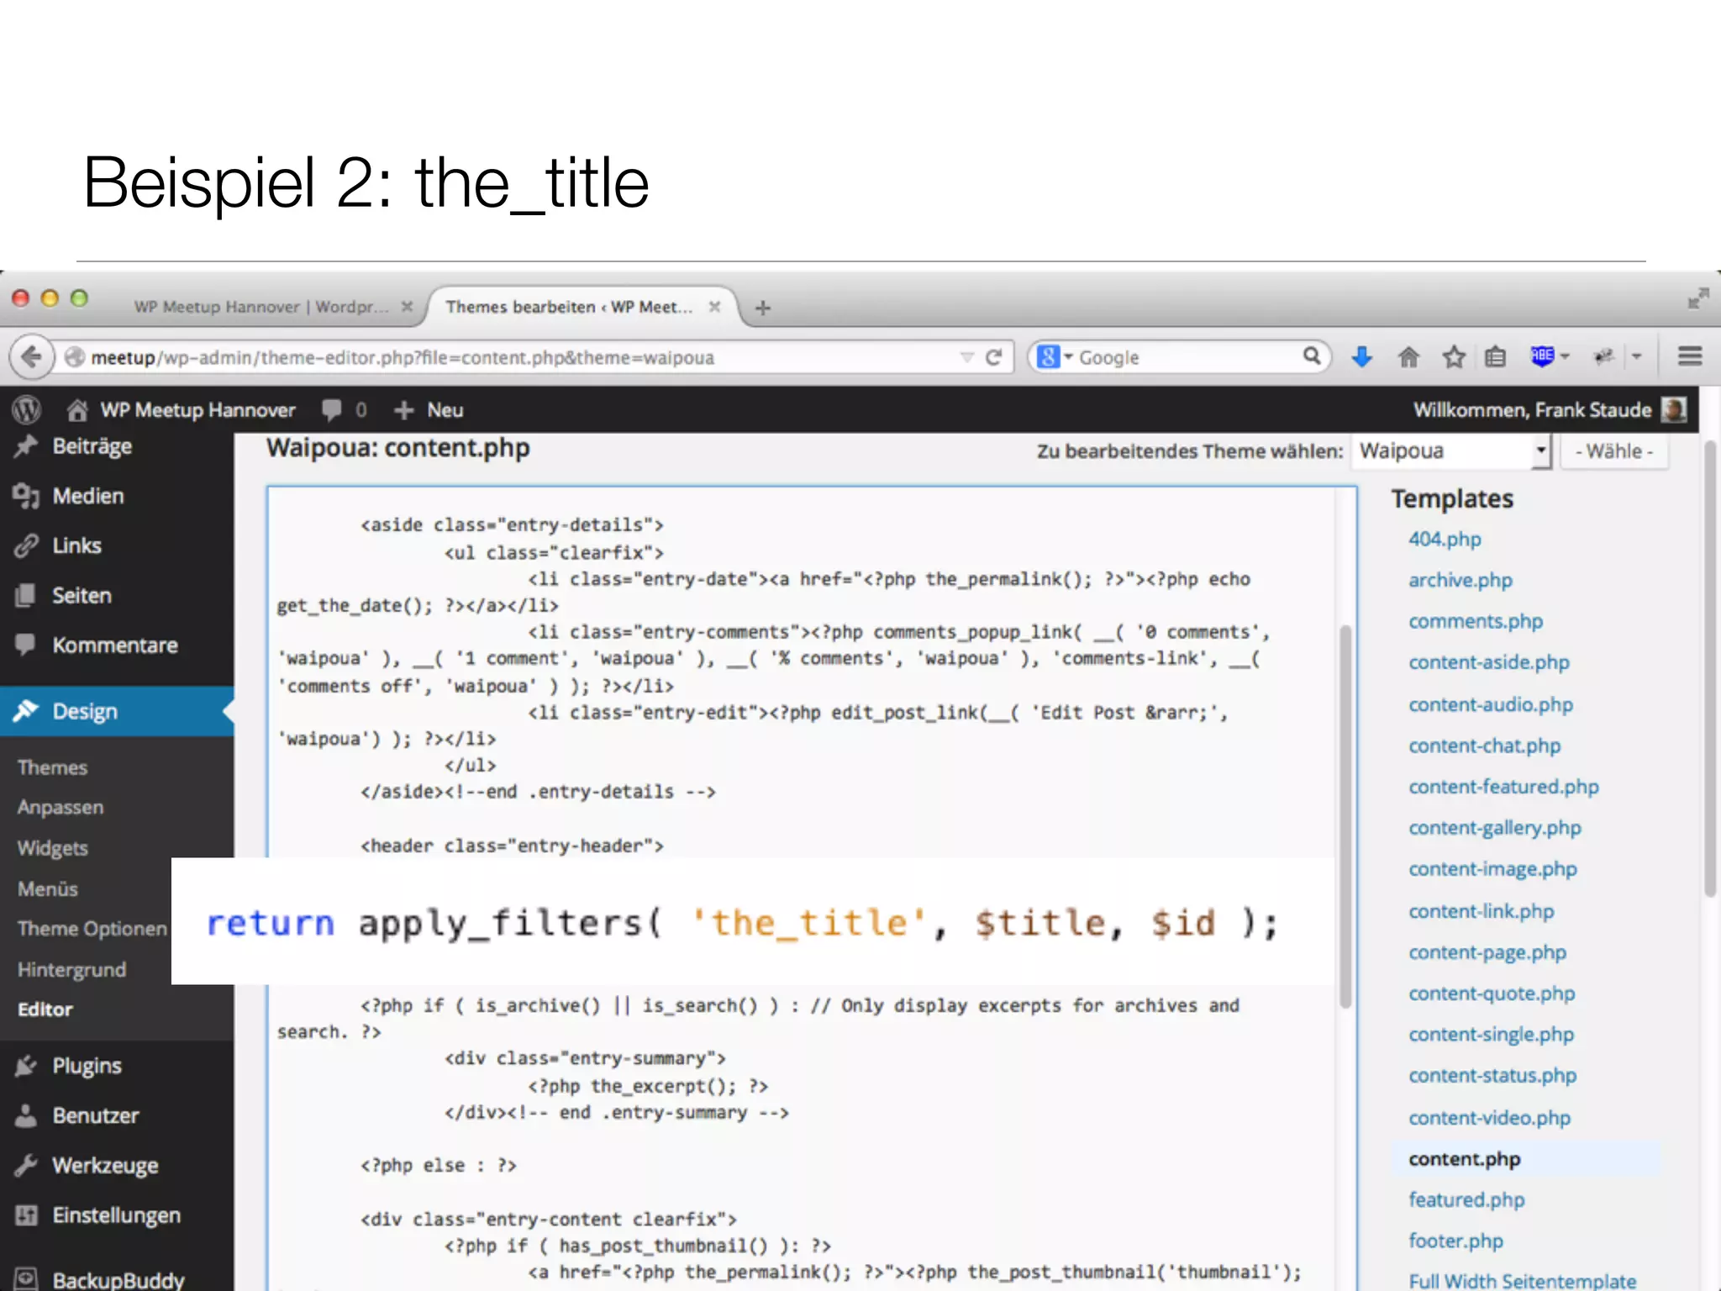Open Seiten menu in sidebar
The image size is (1721, 1291).
[x=82, y=595]
